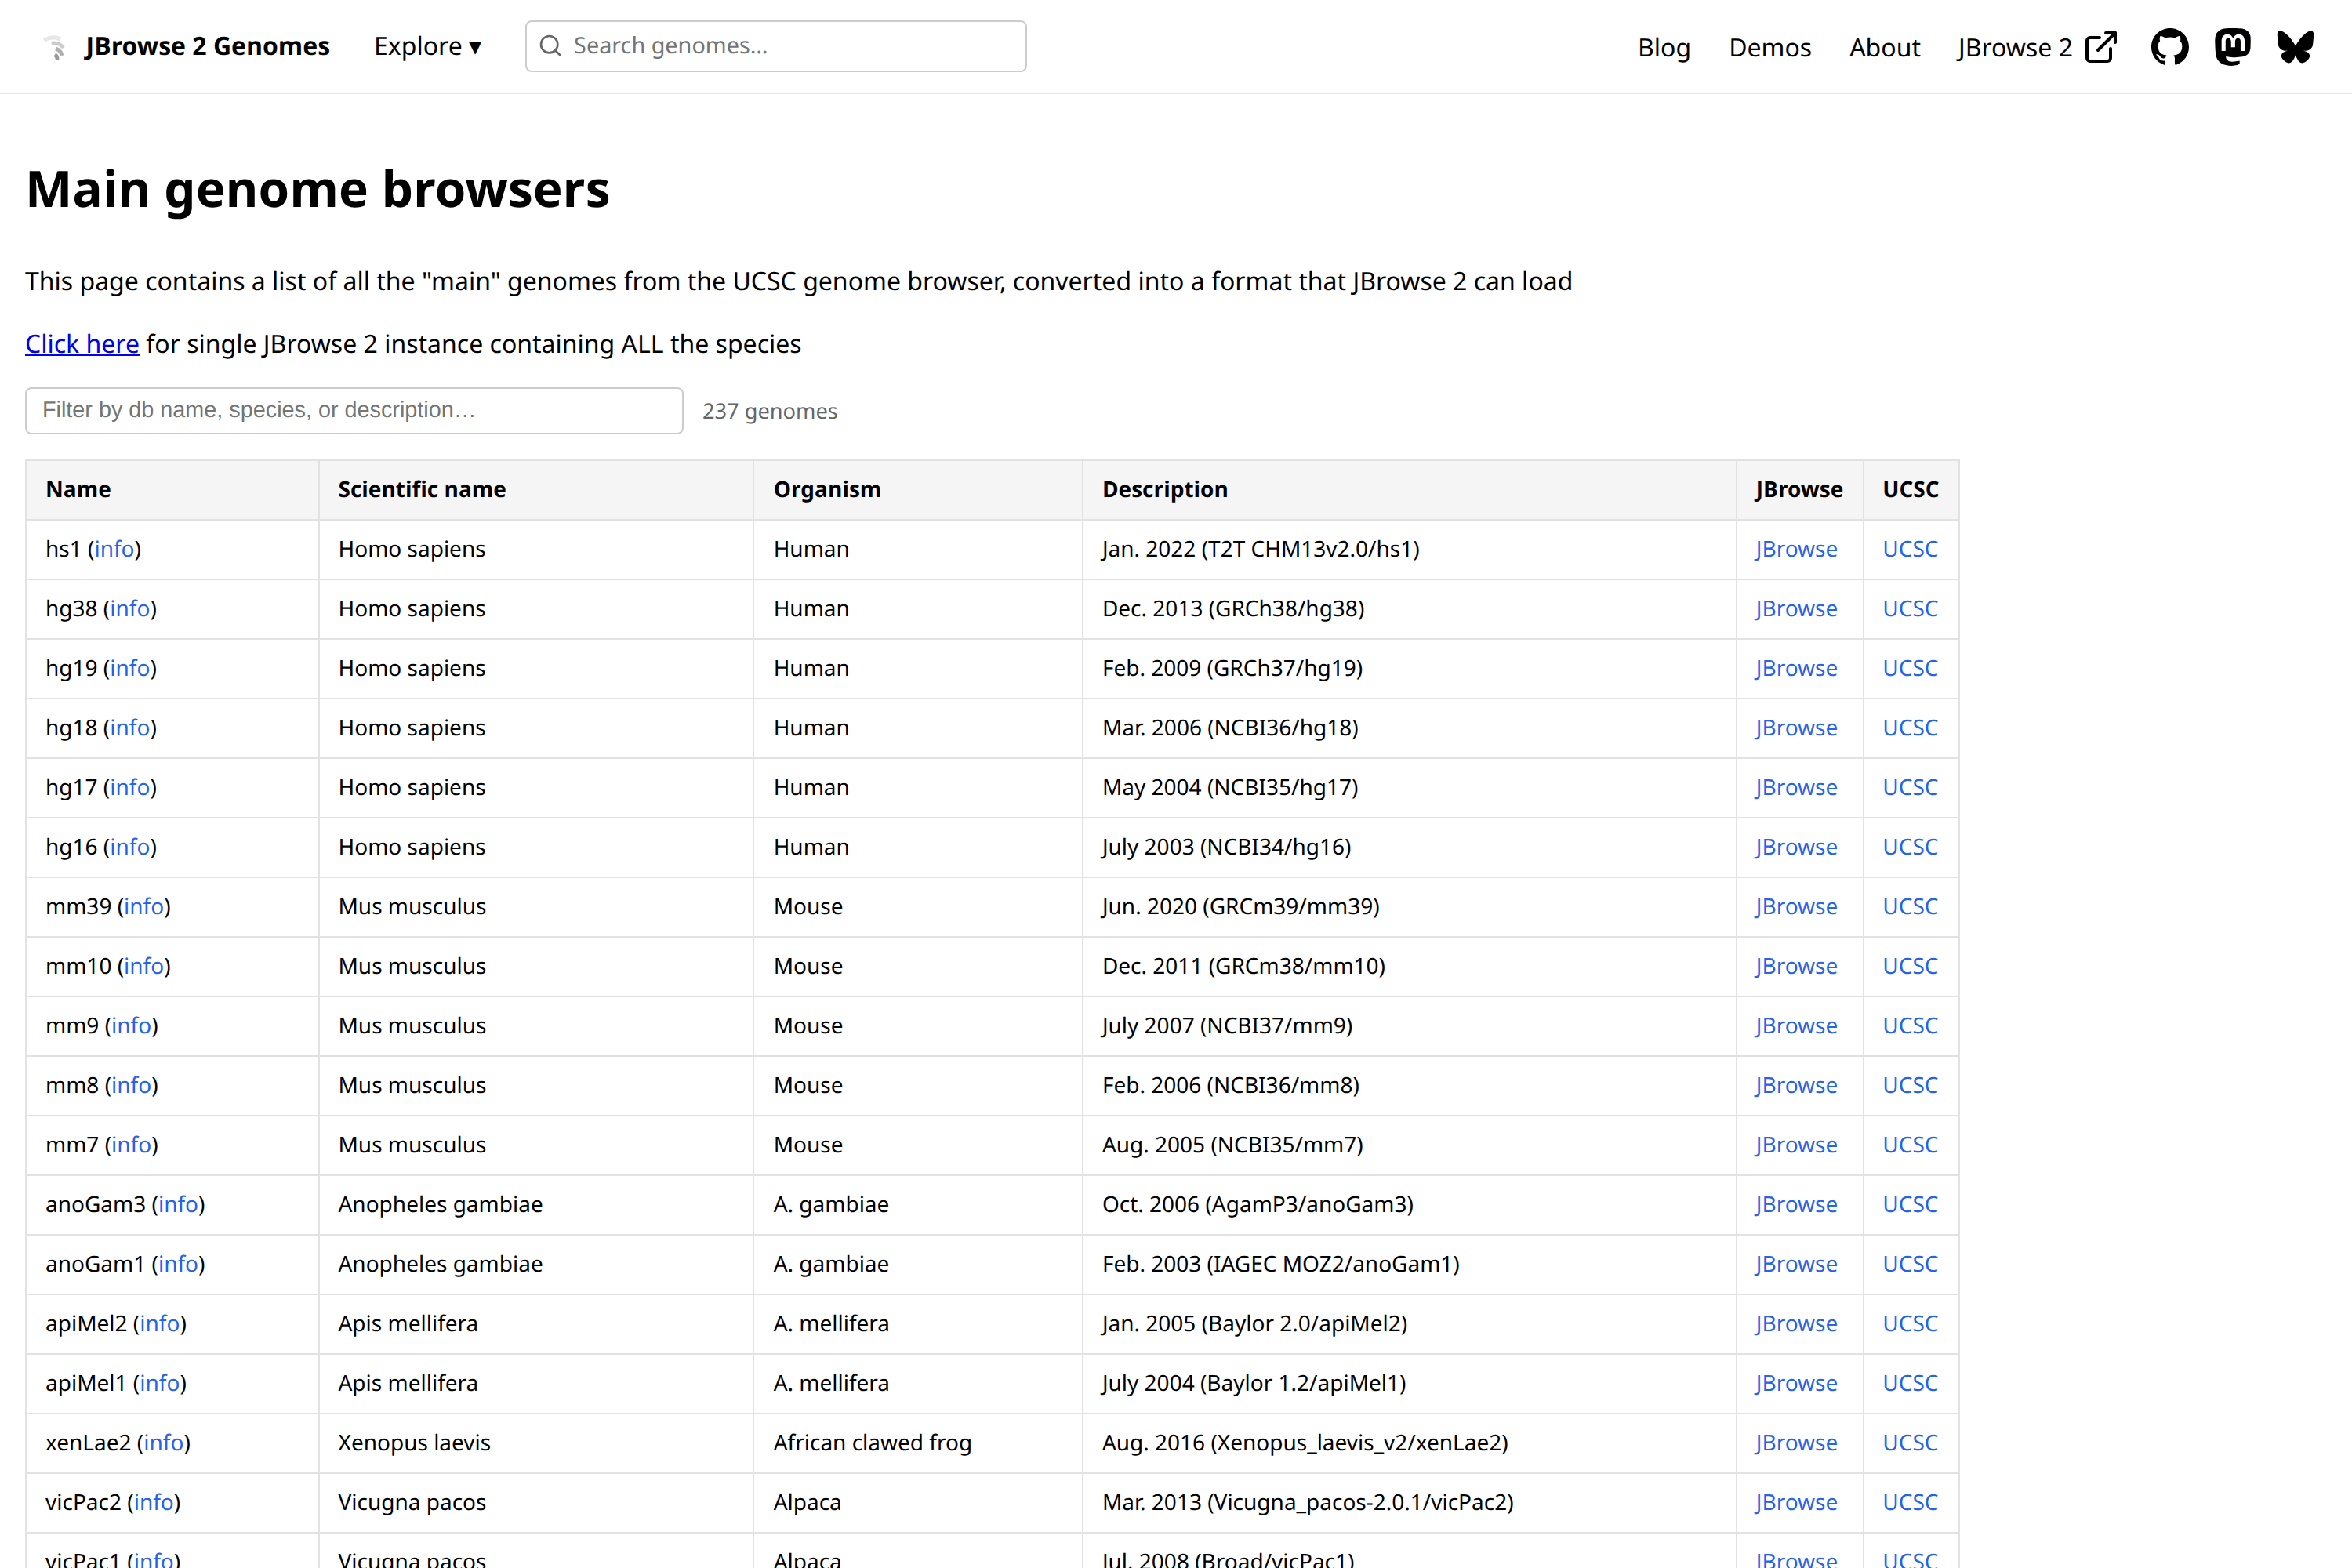The width and height of the screenshot is (2352, 1568).
Task: Open JBrowse link for hg18 row
Action: coord(1796,728)
